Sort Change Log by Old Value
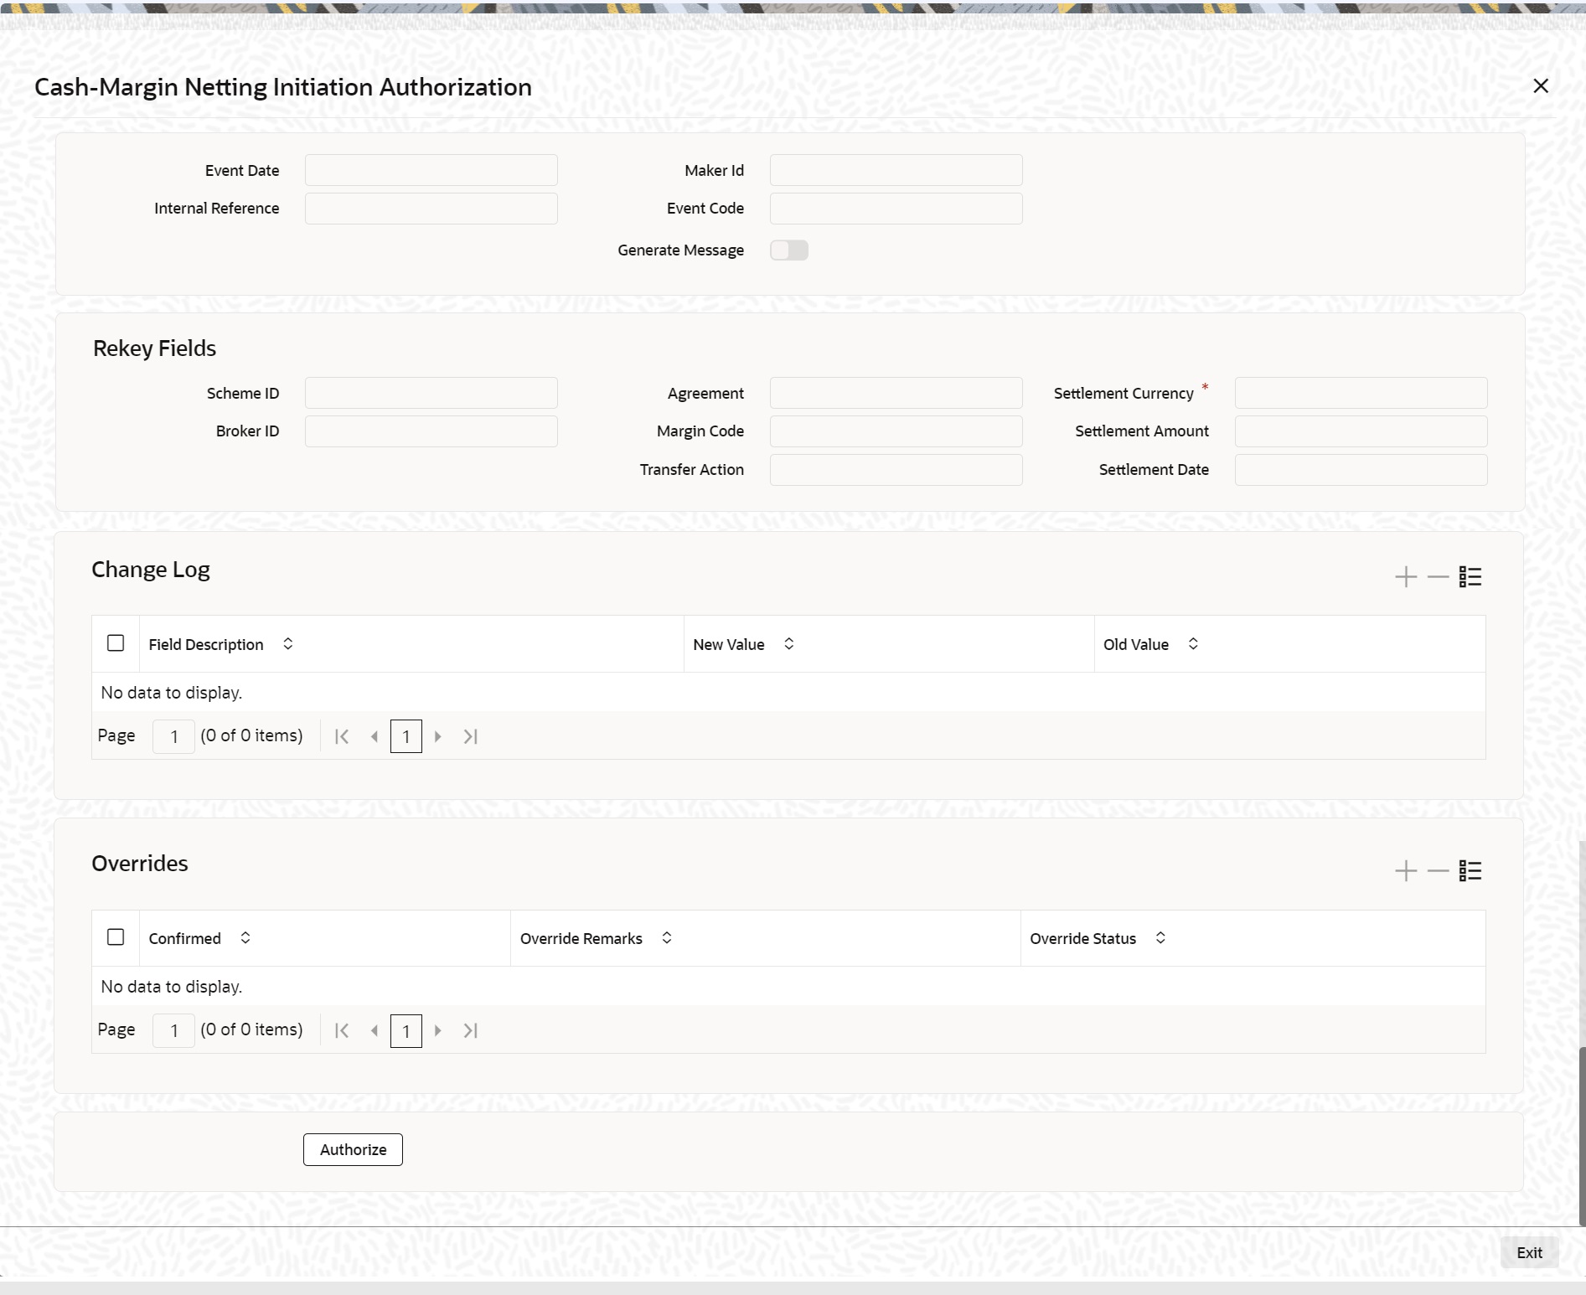This screenshot has height=1295, width=1586. point(1193,644)
